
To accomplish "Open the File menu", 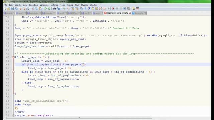I will [5, 5].
